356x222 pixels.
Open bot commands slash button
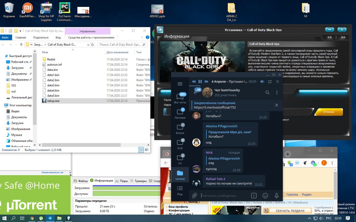tap(254, 195)
